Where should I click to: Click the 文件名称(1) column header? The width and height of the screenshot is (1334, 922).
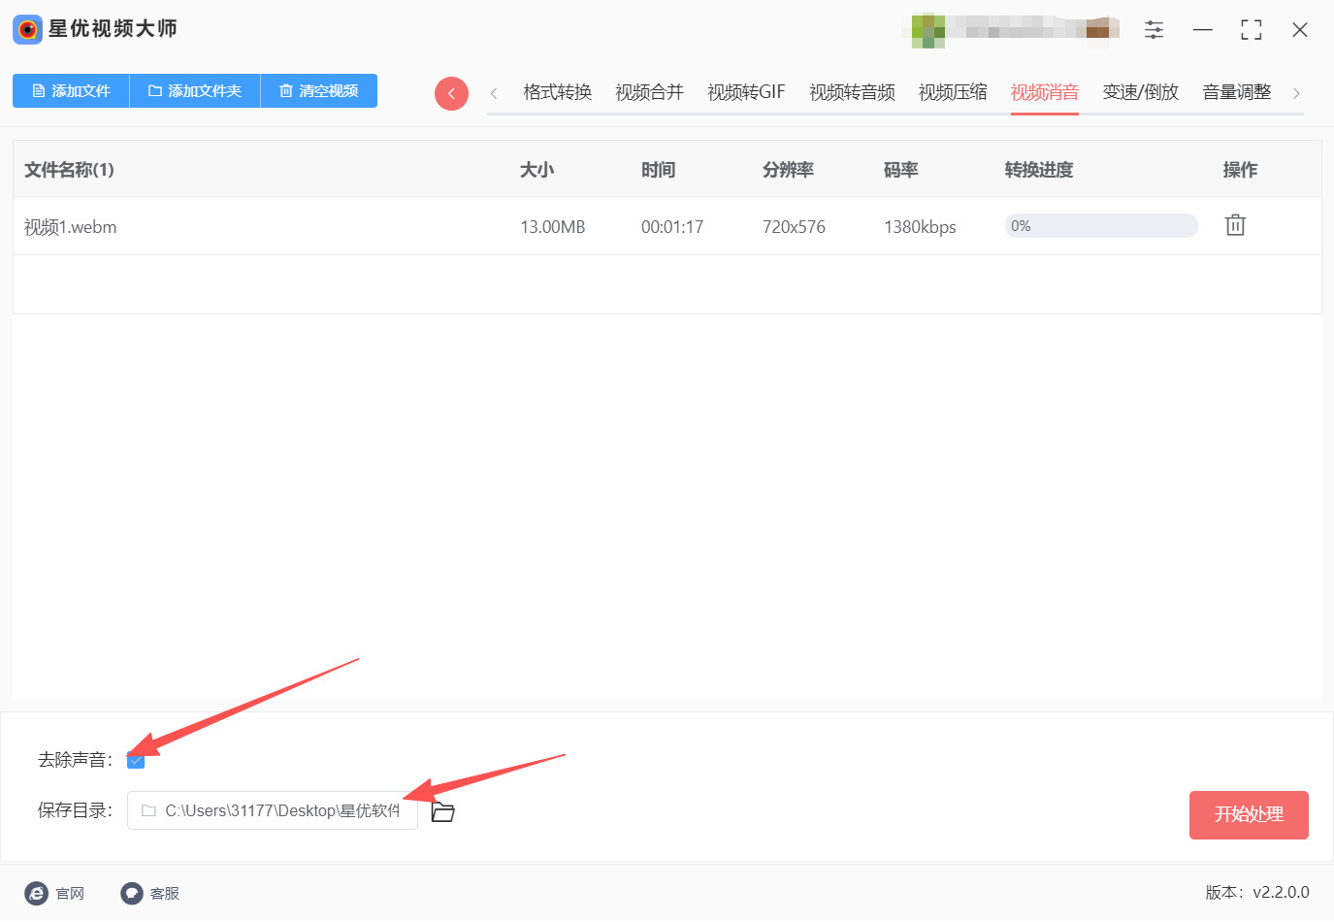pos(69,170)
